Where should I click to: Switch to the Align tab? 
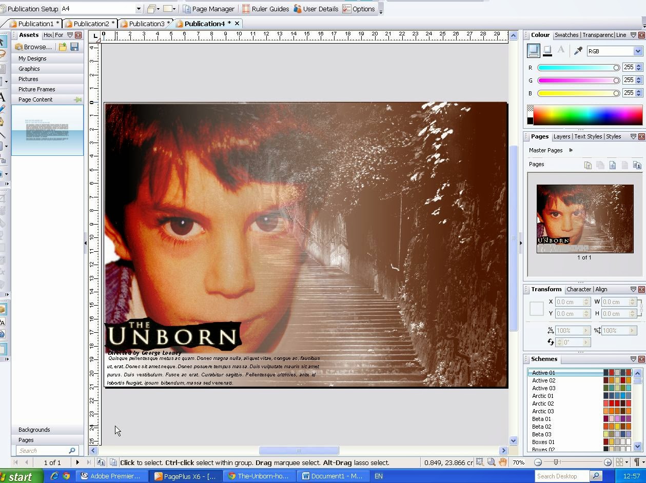pyautogui.click(x=601, y=289)
